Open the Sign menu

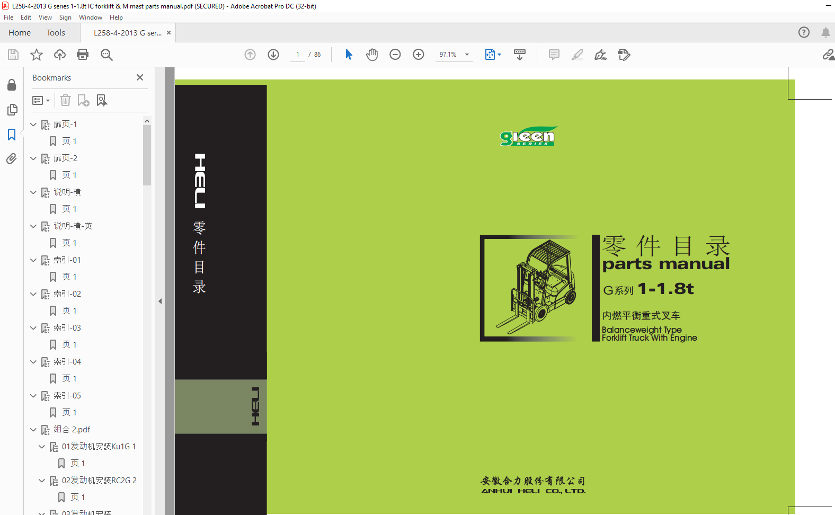(x=65, y=17)
